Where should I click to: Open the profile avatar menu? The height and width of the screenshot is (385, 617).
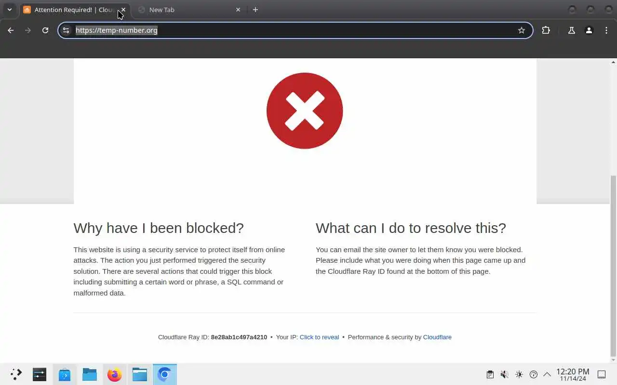click(x=589, y=30)
